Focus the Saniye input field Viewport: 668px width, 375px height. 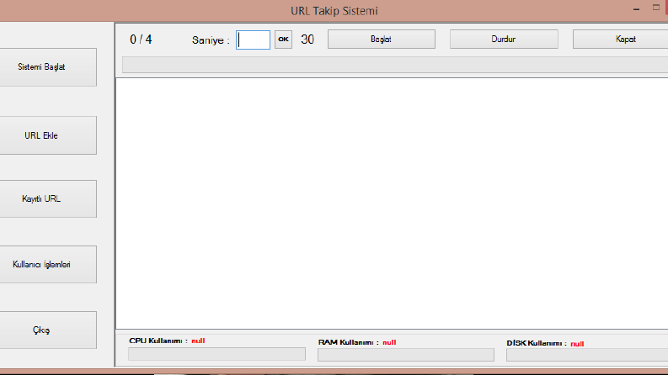[253, 40]
